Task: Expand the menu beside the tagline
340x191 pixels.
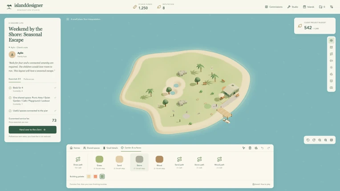Action: pyautogui.click(x=68, y=19)
